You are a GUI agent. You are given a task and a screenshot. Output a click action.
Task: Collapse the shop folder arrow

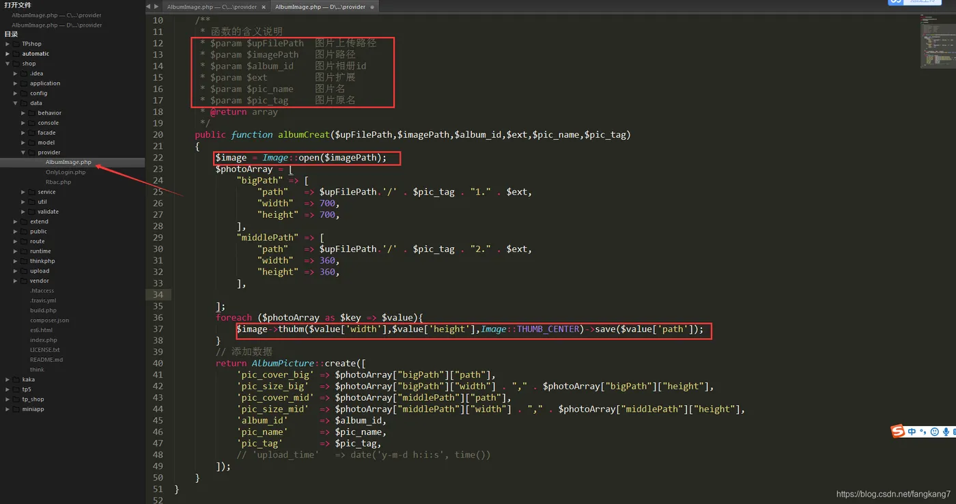tap(8, 64)
